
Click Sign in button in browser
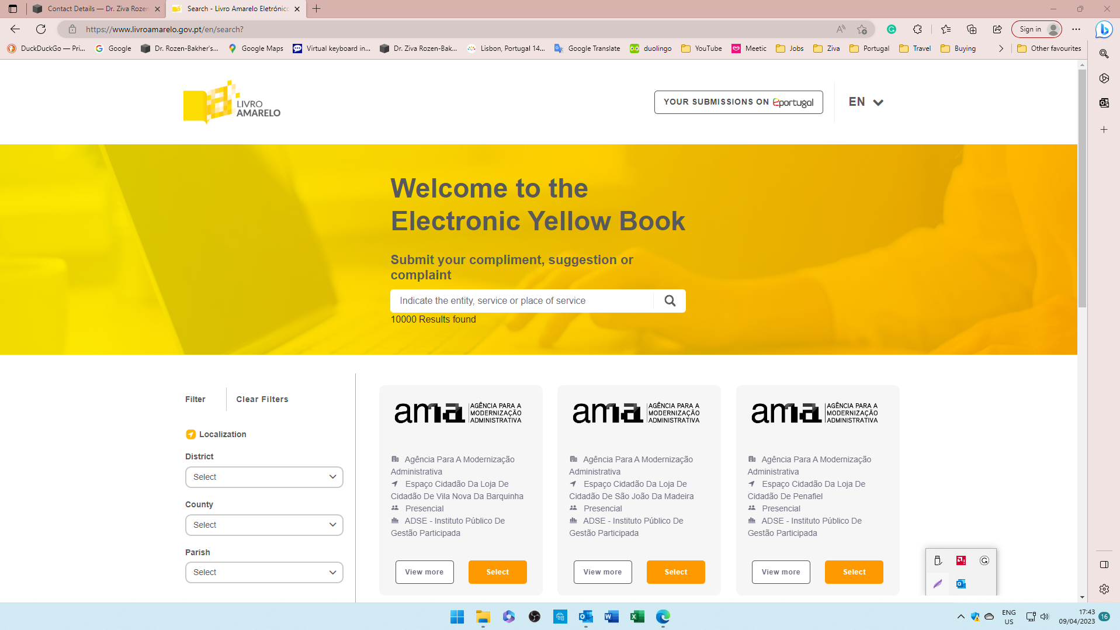(x=1036, y=29)
